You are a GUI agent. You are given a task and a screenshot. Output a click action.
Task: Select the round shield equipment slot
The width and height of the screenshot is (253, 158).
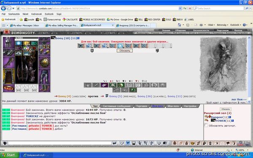pos(44,62)
